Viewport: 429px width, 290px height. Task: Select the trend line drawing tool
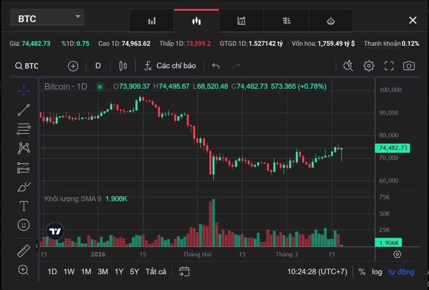click(24, 110)
